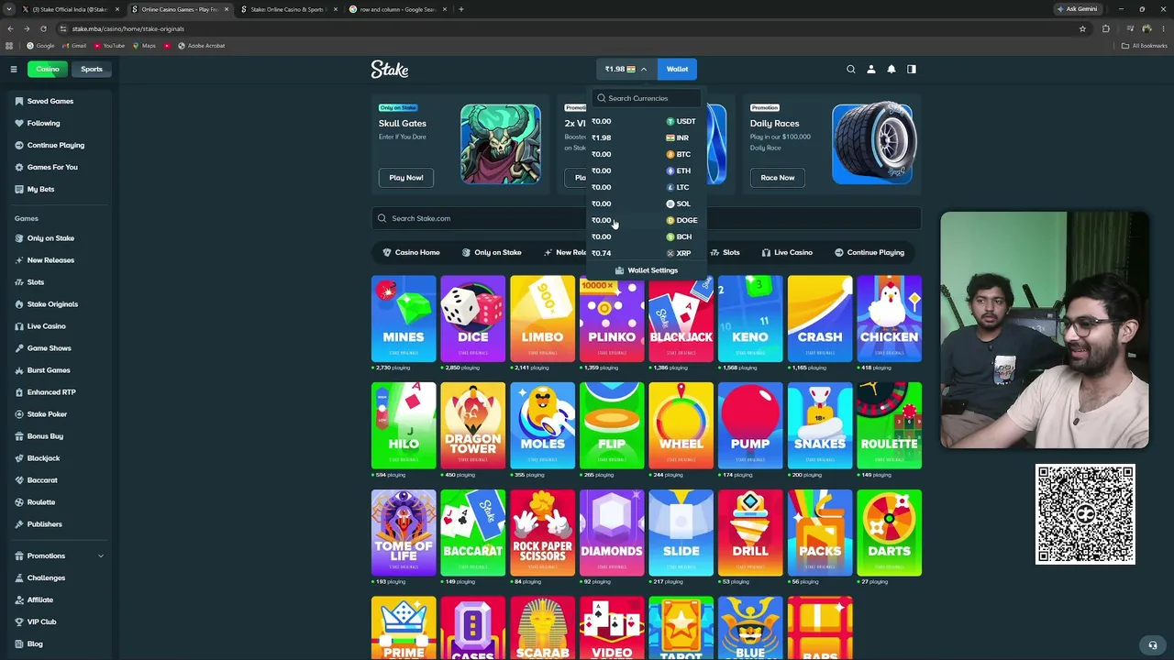Open the Mines game tile
Image resolution: width=1174 pixels, height=660 pixels.
(404, 319)
